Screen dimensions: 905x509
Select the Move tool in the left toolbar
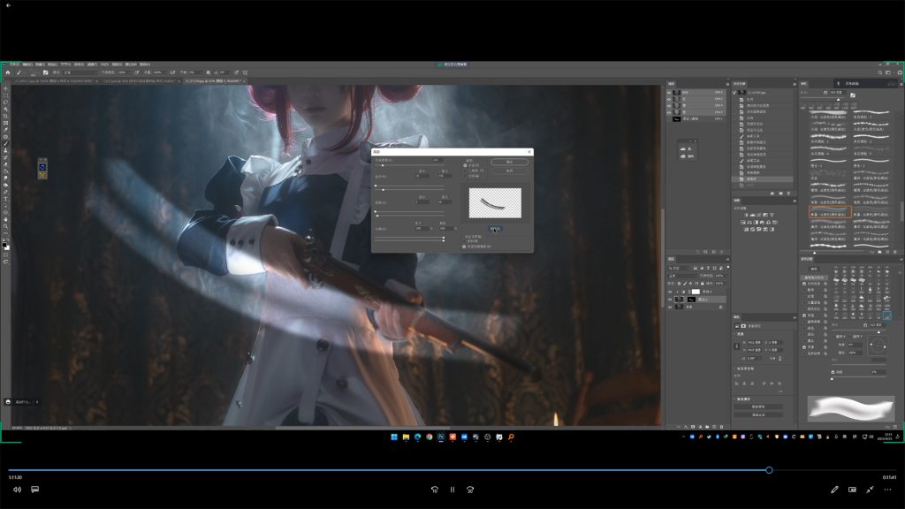pos(6,88)
